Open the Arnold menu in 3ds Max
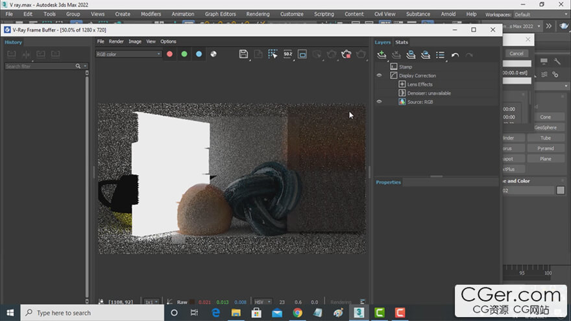 point(448,14)
